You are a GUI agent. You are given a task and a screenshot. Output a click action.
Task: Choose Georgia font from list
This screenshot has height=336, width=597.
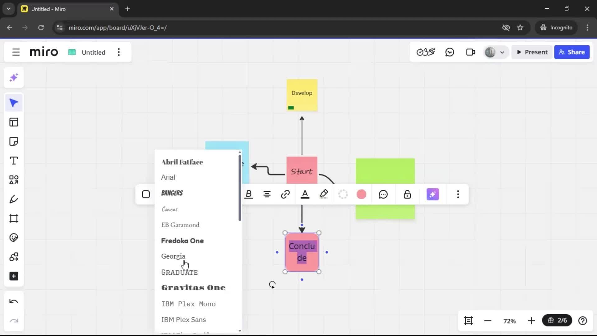(173, 256)
